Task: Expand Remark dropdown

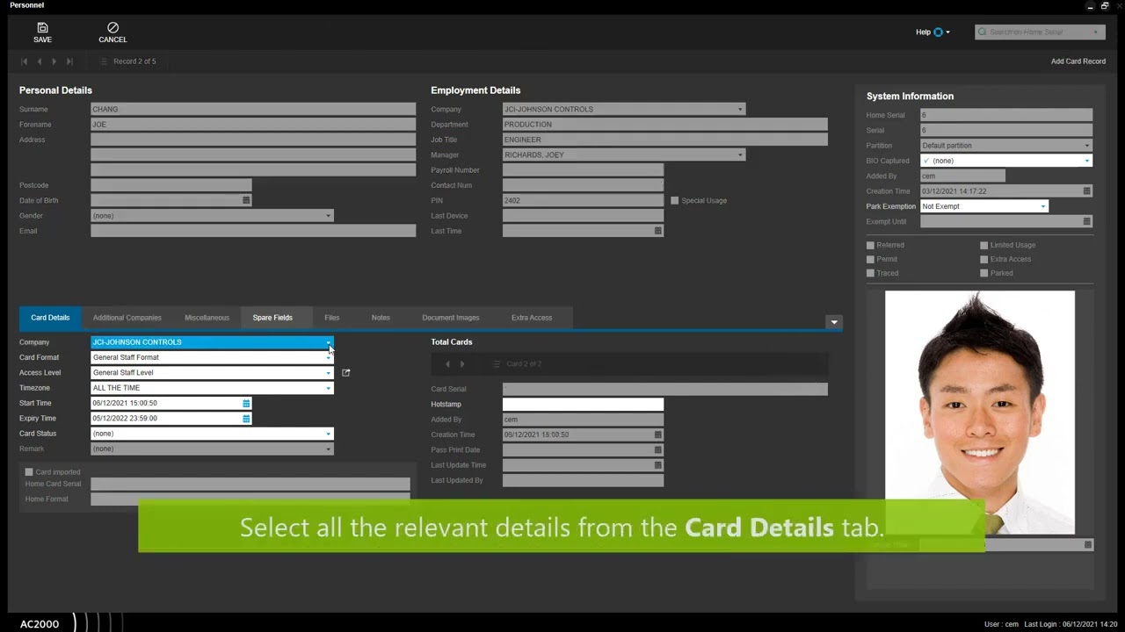Action: [x=329, y=449]
